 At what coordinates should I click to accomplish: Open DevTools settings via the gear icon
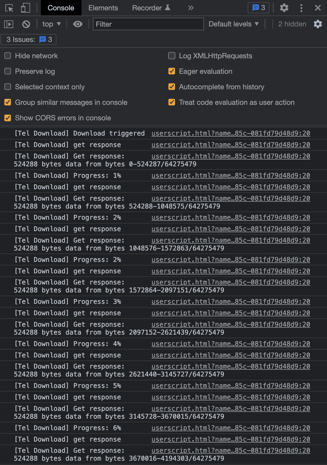(284, 8)
